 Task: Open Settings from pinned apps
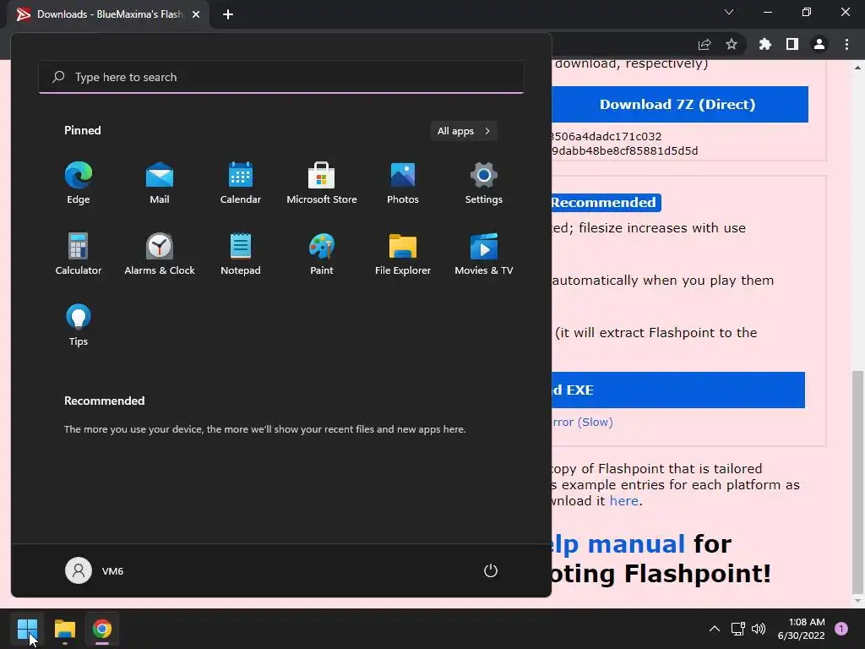484,183
